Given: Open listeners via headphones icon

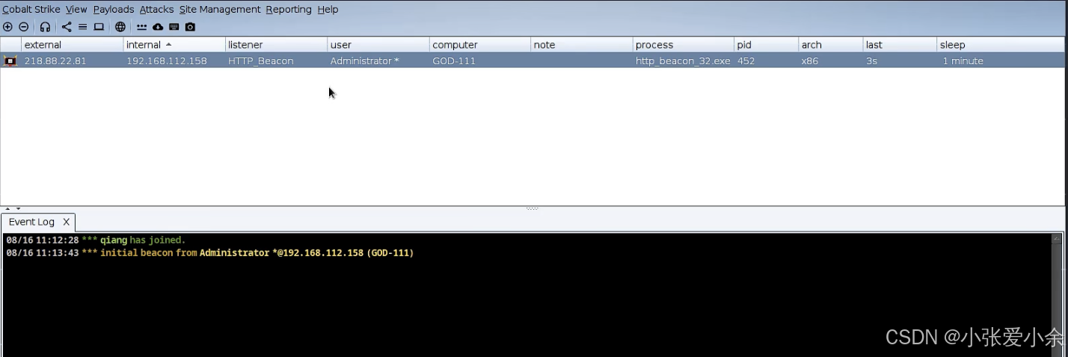Looking at the screenshot, I should (45, 27).
